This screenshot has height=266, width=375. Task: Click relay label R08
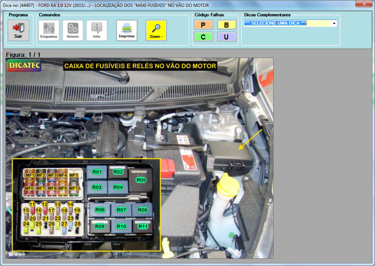pyautogui.click(x=142, y=210)
